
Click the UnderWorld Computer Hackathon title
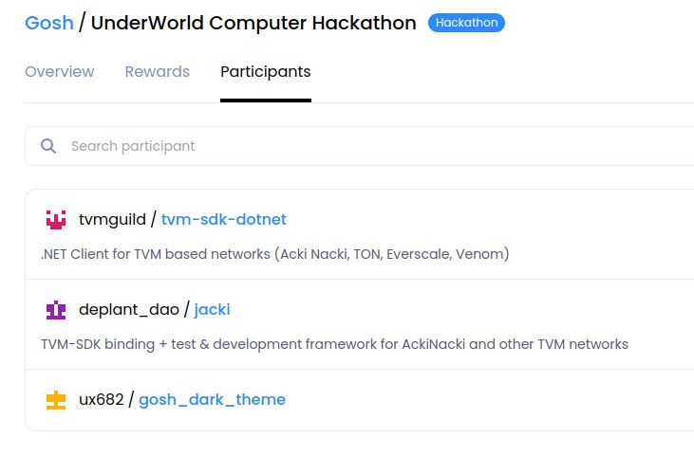pos(253,23)
